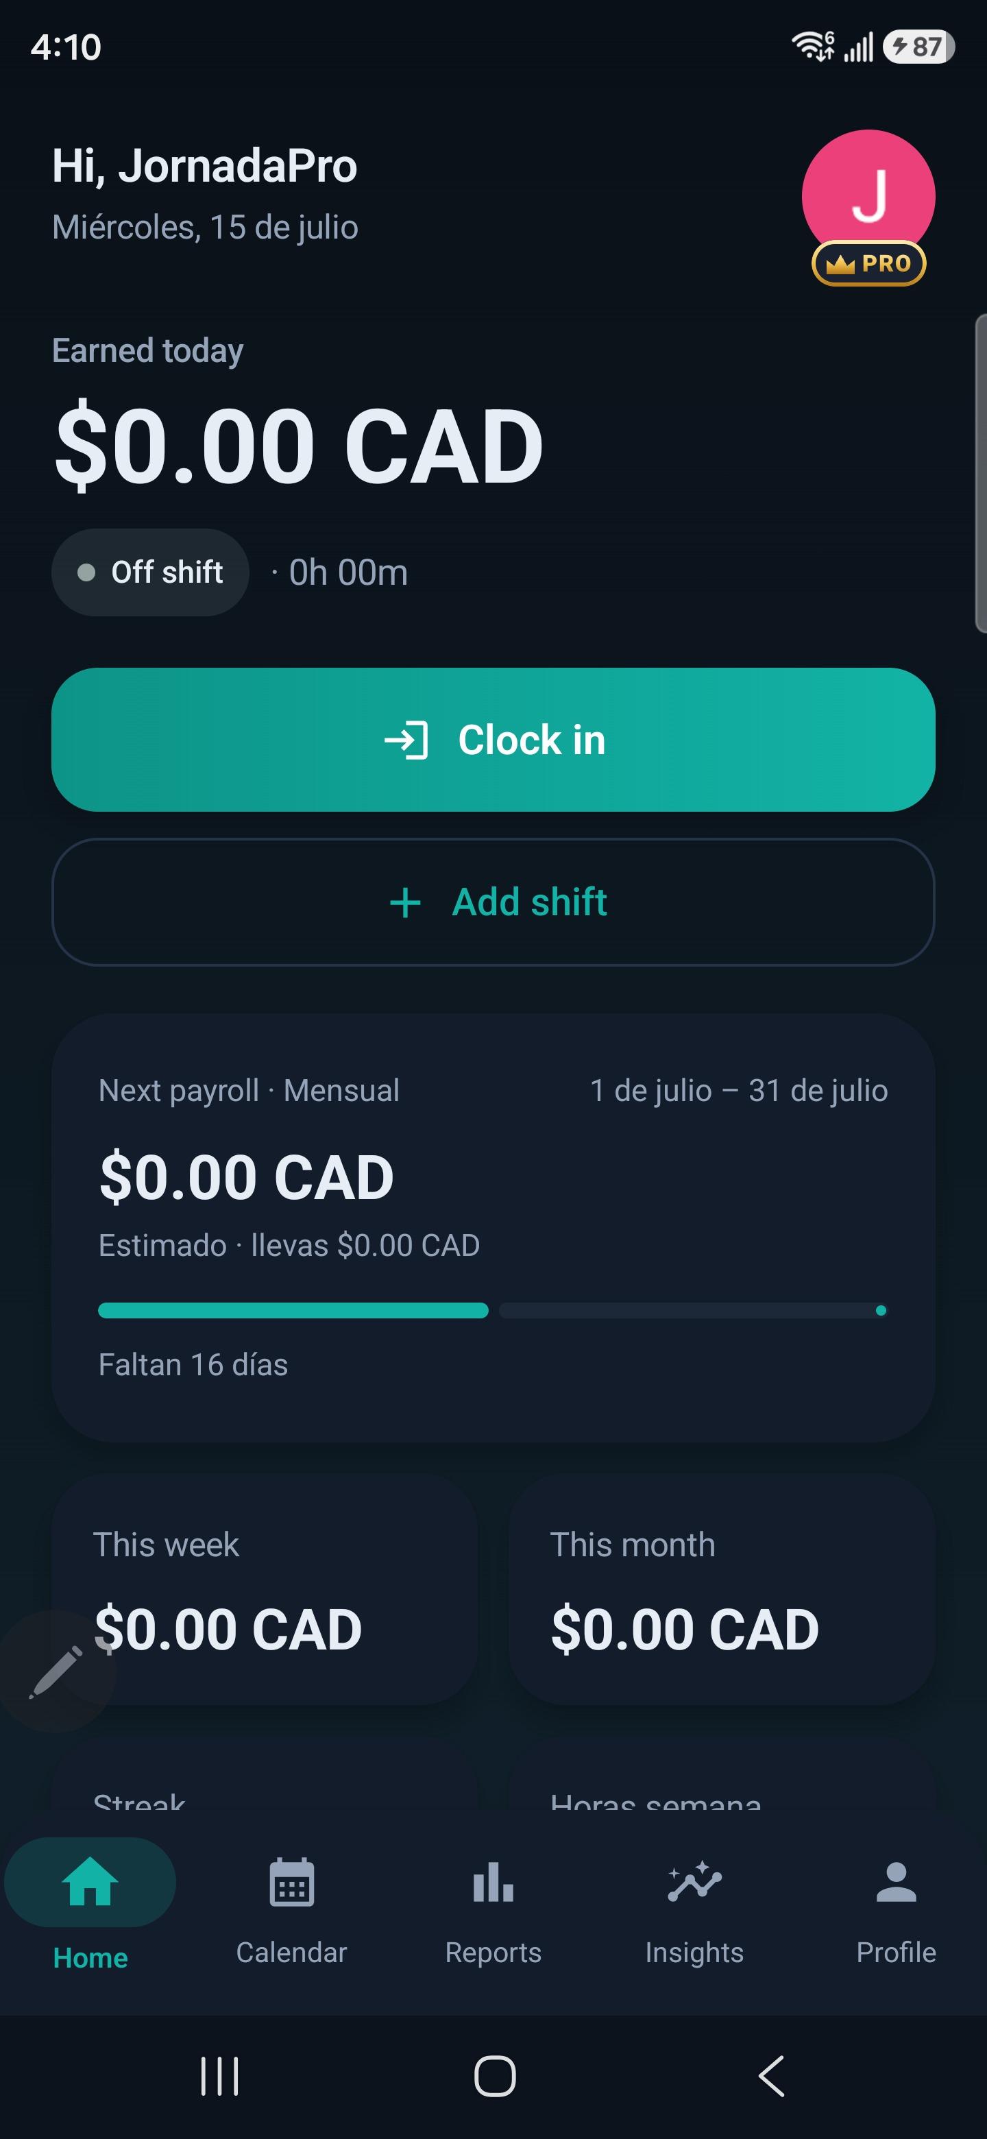The width and height of the screenshot is (987, 2139).
Task: Open the pink J profile avatar
Action: 868,196
